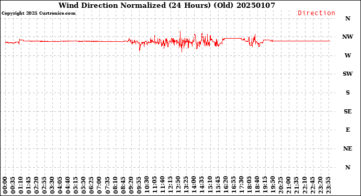Click the '04:05' time label
The image size is (361, 196).
pyautogui.click(x=60, y=186)
